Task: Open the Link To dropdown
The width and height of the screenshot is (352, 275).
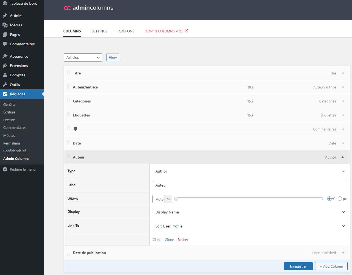Action: (x=250, y=226)
